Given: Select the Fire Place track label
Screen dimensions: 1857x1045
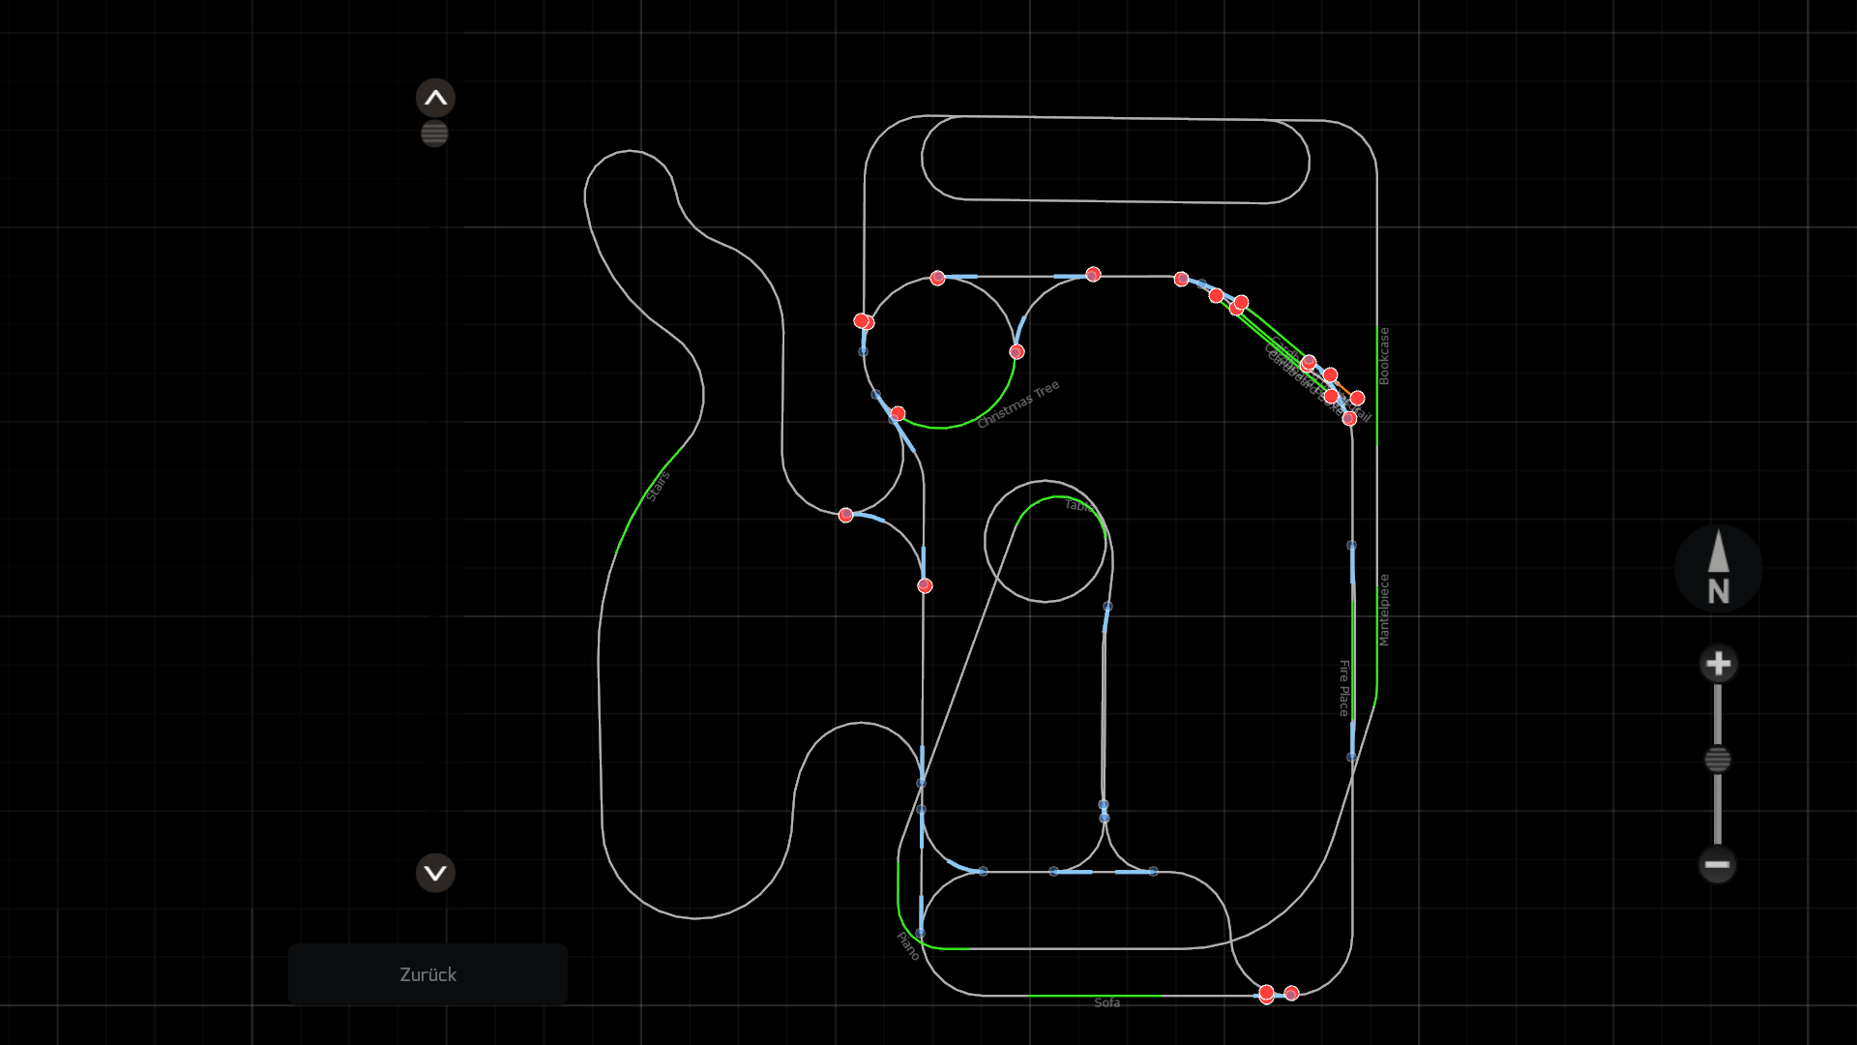Looking at the screenshot, I should click(1343, 687).
